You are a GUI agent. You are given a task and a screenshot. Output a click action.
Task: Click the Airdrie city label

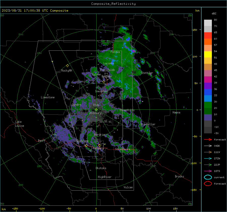(99, 135)
